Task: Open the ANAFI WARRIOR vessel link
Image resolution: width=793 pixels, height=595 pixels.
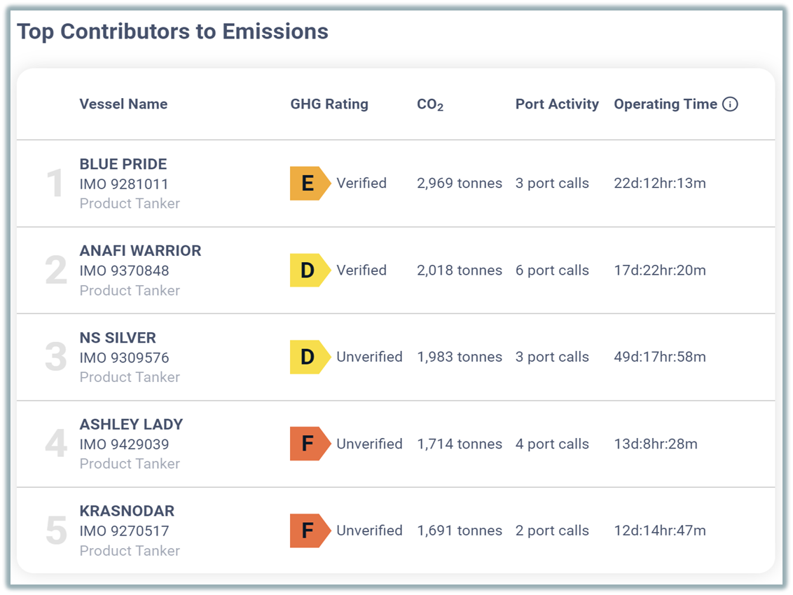Action: coord(140,251)
